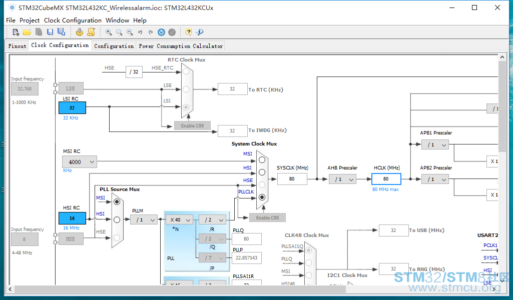The image size is (513, 300).
Task: Click the HSE oscillator block
Action: pyautogui.click(x=71, y=239)
